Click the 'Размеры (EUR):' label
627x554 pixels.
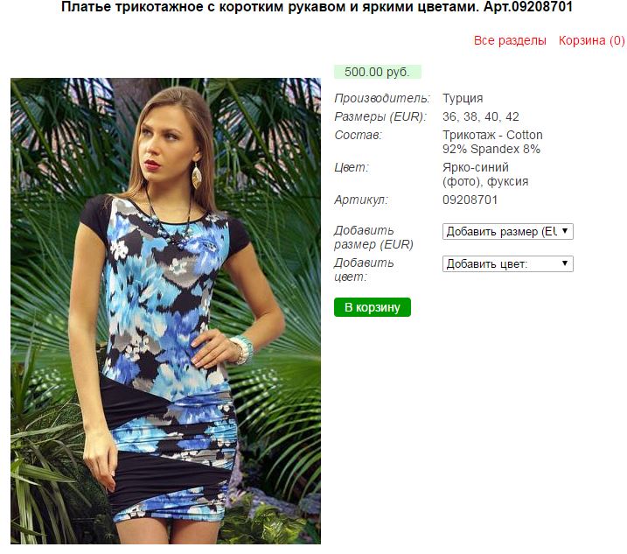[x=380, y=116]
